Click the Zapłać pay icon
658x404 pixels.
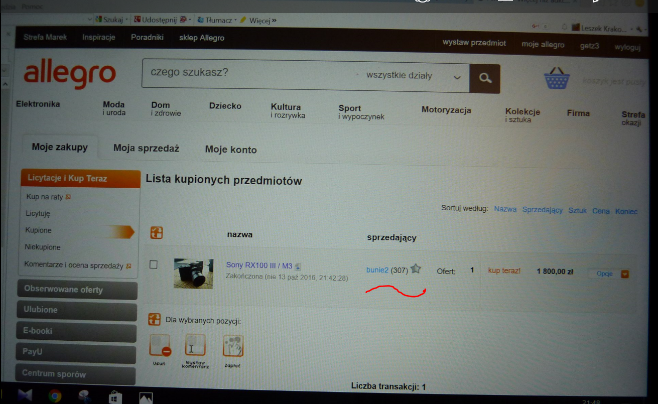[x=233, y=346]
